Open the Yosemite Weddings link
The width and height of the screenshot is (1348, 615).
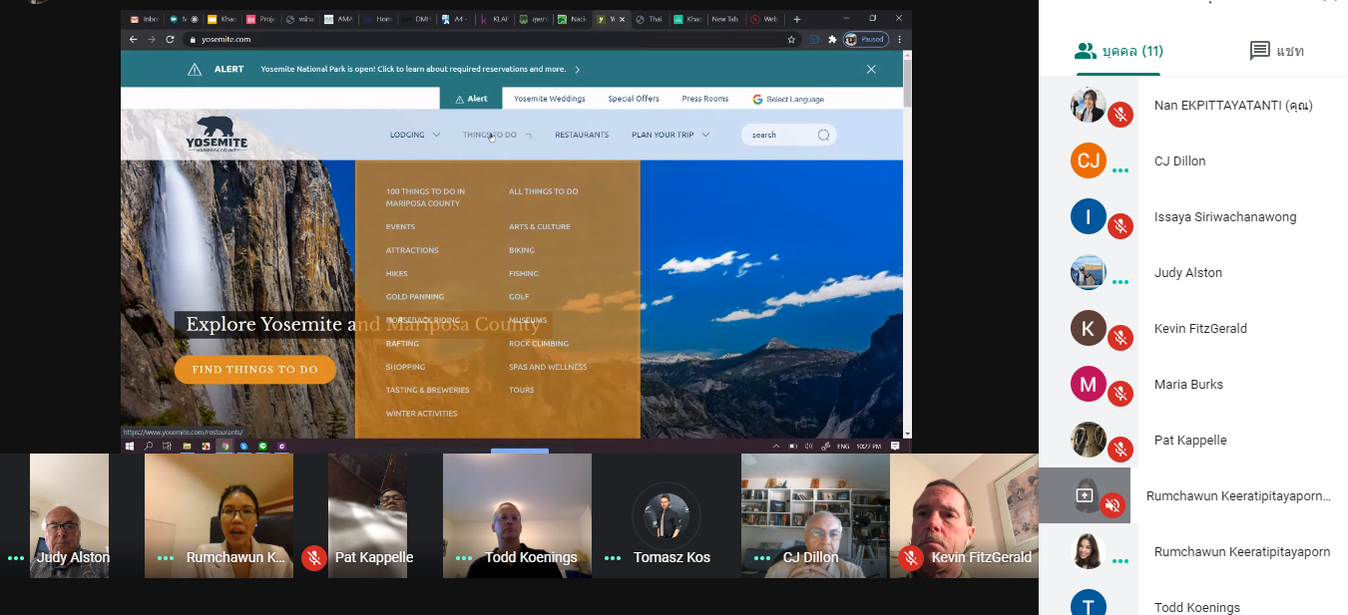550,99
